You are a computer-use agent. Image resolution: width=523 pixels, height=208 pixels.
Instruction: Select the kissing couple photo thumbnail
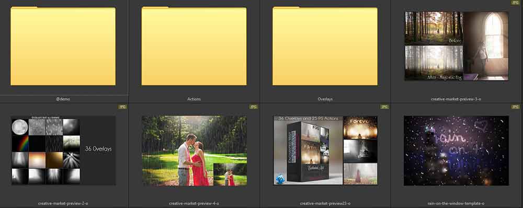(194, 151)
